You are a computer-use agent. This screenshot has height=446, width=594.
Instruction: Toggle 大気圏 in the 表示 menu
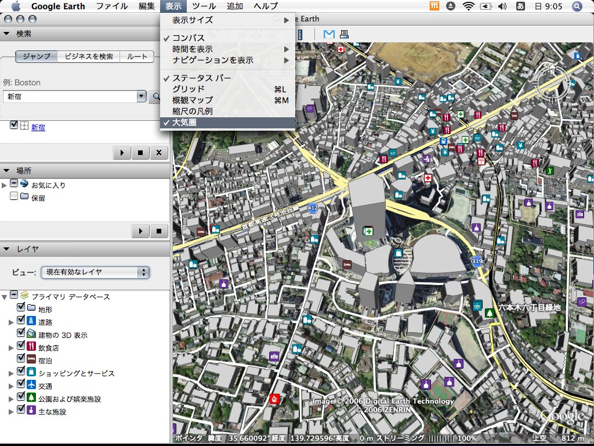pyautogui.click(x=227, y=123)
